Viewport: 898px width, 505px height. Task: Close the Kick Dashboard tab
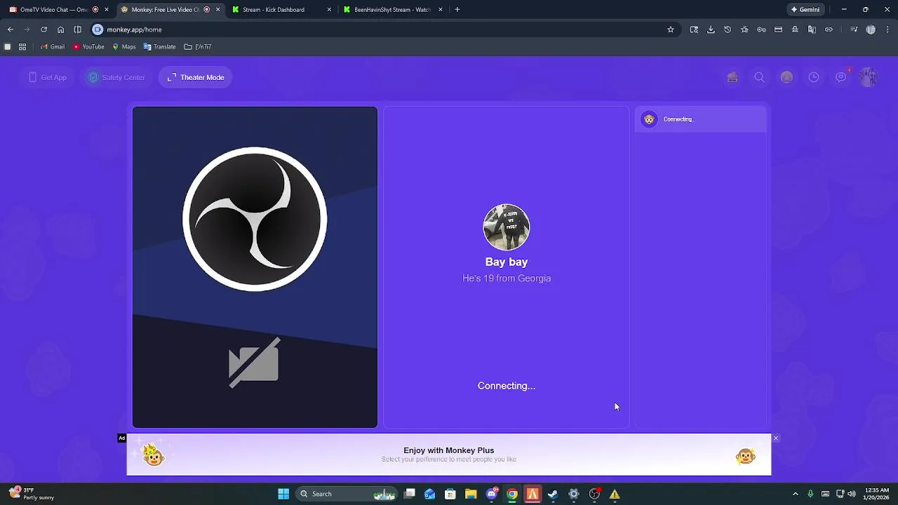point(329,10)
